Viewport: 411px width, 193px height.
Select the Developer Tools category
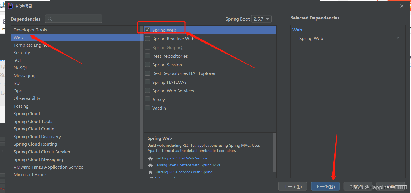(x=76, y=30)
